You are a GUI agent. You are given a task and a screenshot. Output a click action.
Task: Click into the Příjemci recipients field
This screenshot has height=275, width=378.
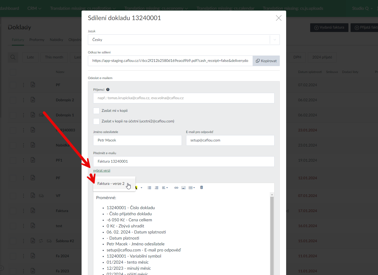[x=183, y=98]
